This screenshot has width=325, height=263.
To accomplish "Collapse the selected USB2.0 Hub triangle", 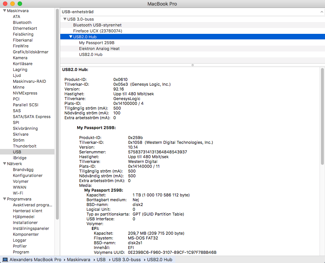I will [71, 37].
